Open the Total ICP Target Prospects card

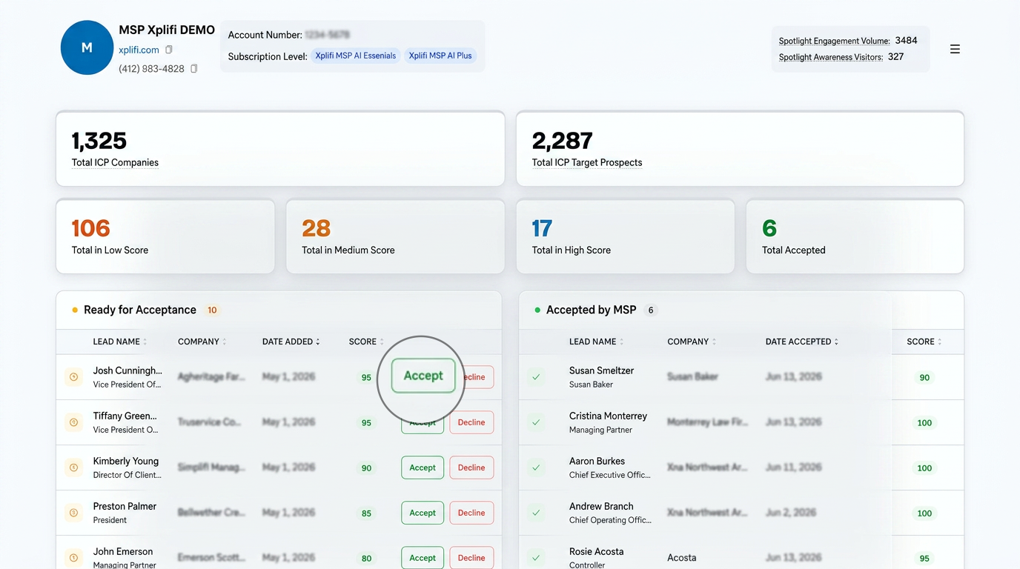(740, 149)
